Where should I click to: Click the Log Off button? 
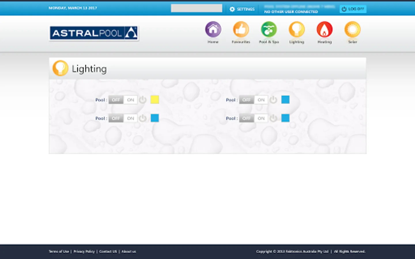(x=353, y=9)
